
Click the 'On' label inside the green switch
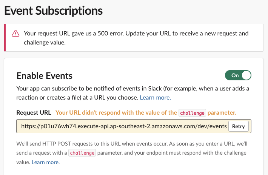click(235, 75)
